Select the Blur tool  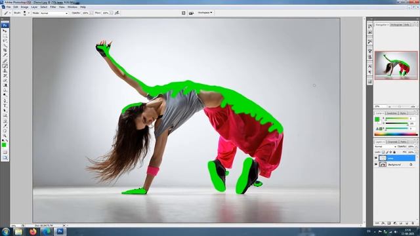[x=5, y=90]
